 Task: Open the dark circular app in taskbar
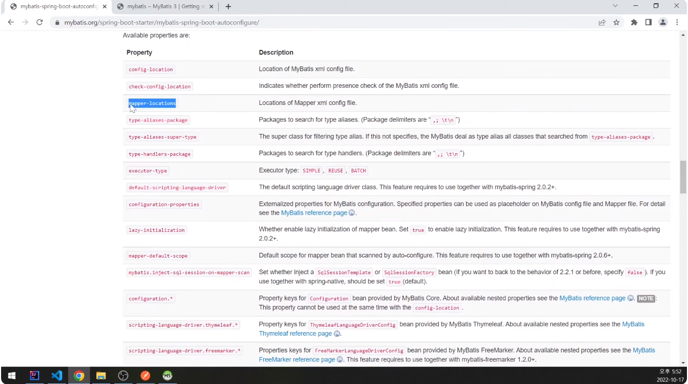123,375
